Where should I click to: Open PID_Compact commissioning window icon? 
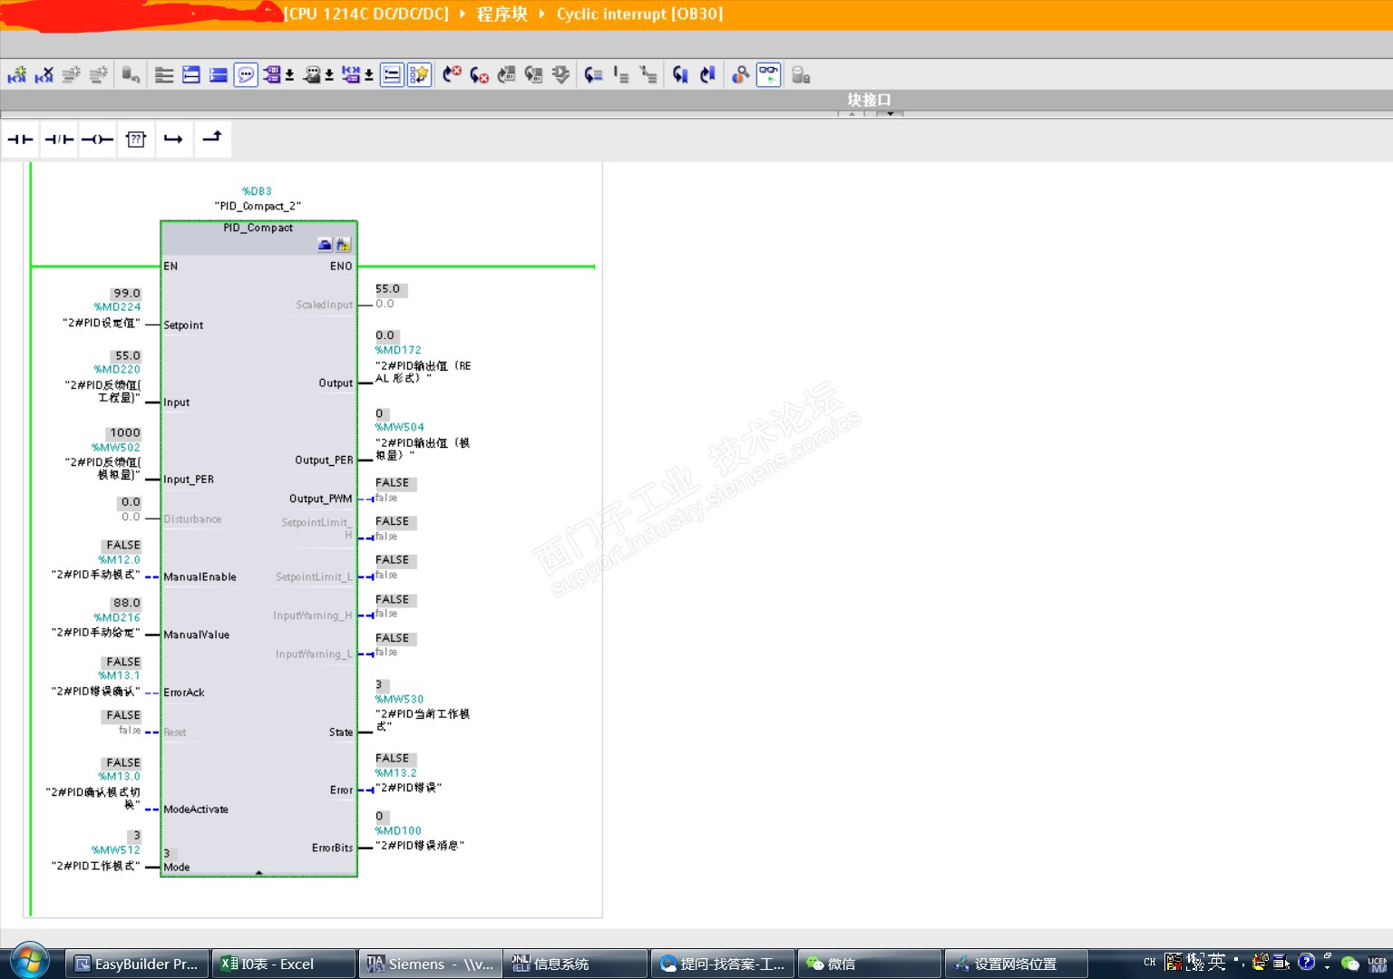(343, 245)
